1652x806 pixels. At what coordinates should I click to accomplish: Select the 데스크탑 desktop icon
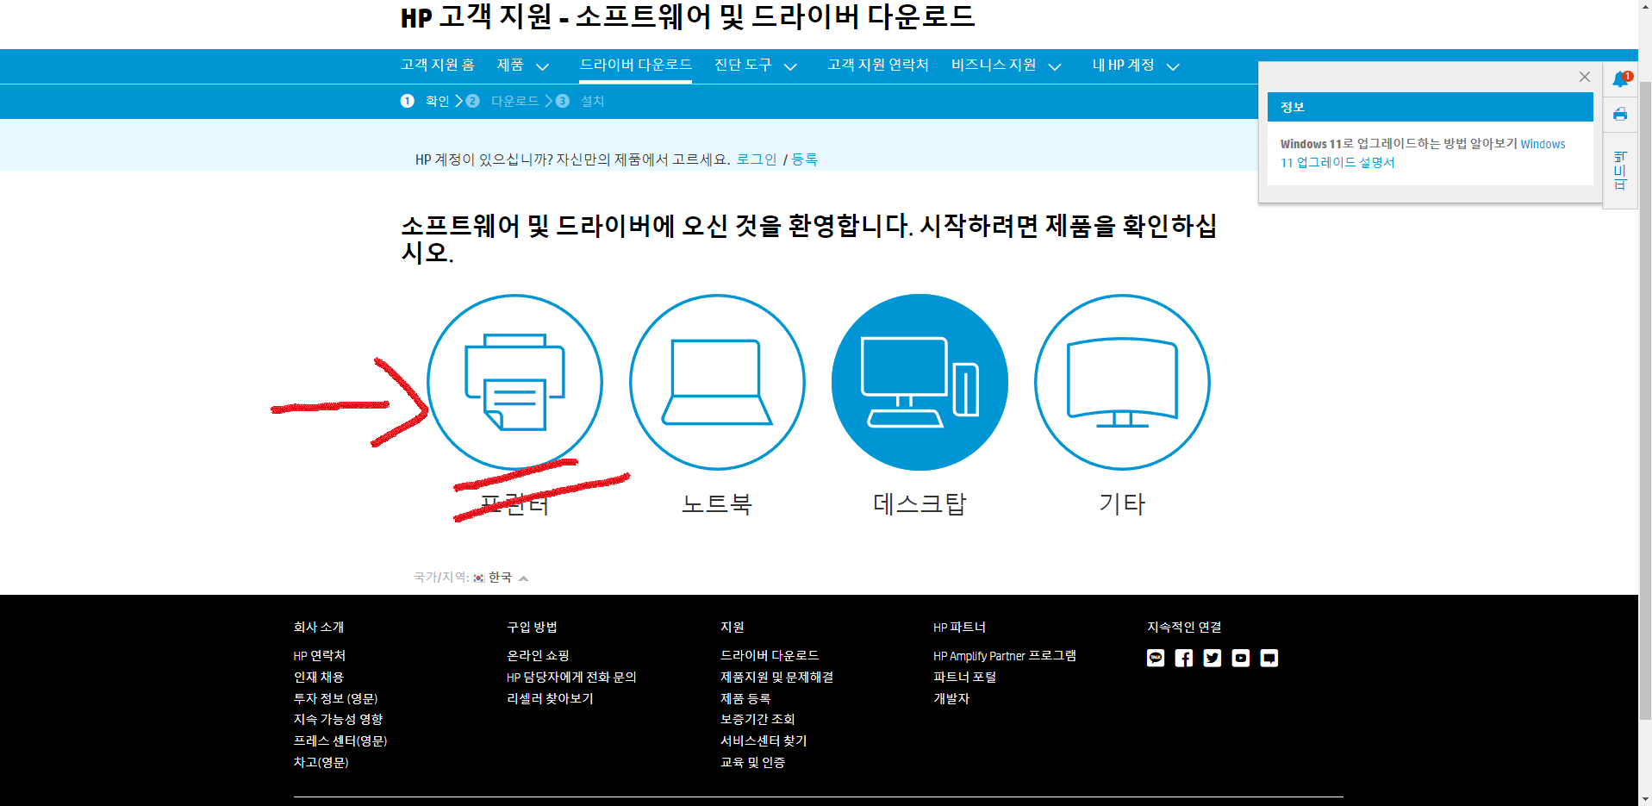[x=920, y=382]
